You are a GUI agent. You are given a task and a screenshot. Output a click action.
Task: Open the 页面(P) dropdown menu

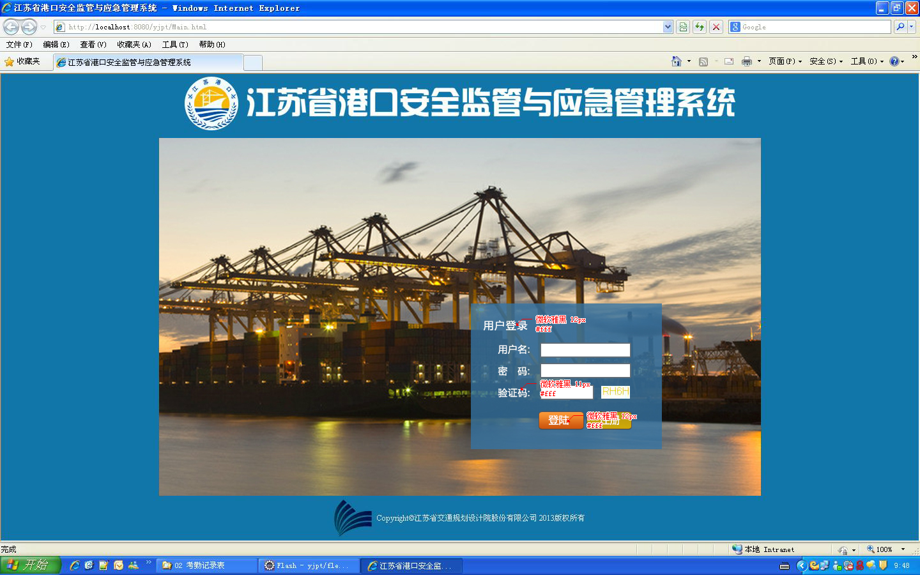(x=785, y=61)
